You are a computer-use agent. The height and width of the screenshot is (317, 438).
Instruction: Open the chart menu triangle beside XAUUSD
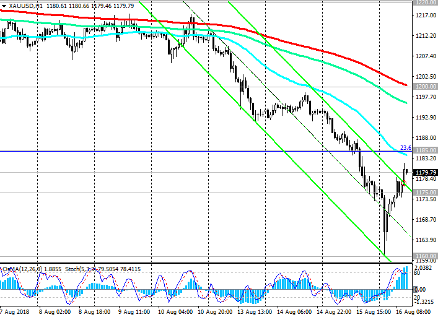click(x=4, y=6)
